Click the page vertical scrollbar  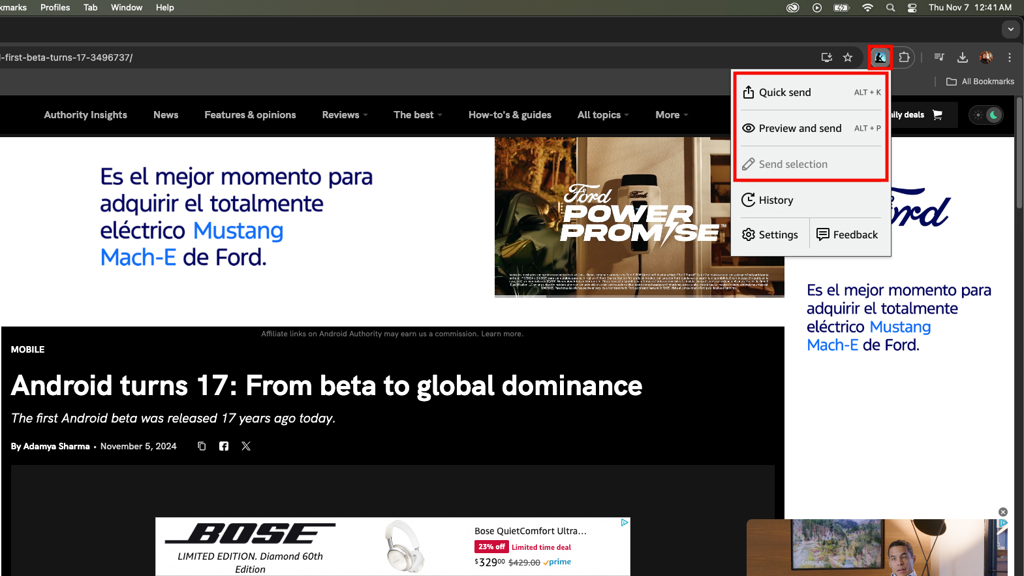pos(1019,153)
